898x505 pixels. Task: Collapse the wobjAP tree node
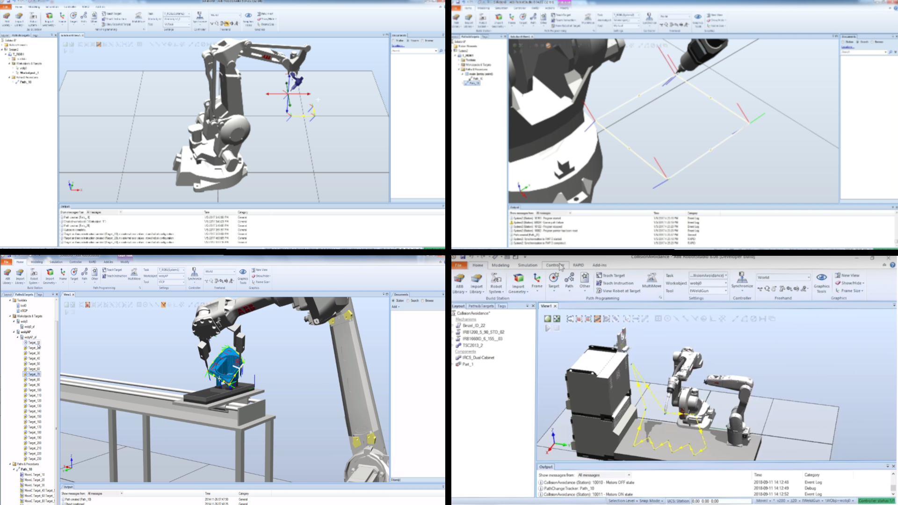(x=14, y=332)
